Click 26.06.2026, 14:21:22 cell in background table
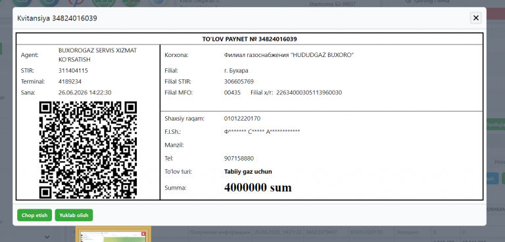 pos(278,232)
